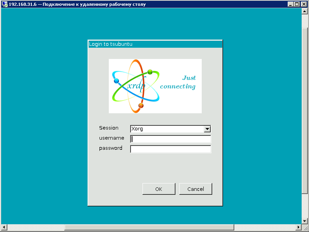Viewport: 309px width, 232px height.
Task: Focus the password input field
Action: pyautogui.click(x=171, y=149)
